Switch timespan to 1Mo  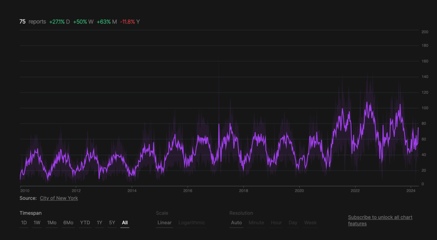point(52,223)
